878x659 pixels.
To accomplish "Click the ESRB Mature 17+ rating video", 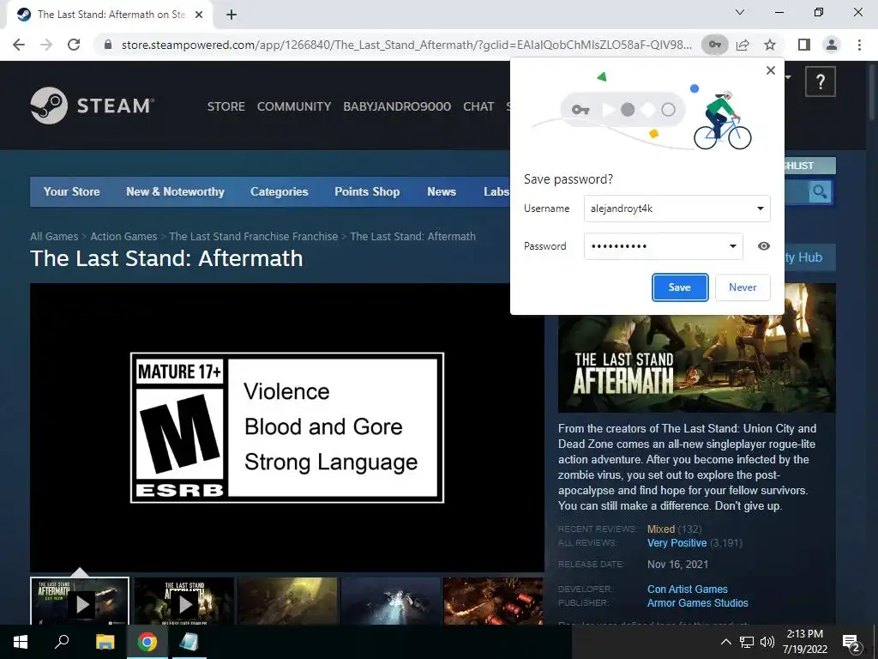I will (287, 427).
